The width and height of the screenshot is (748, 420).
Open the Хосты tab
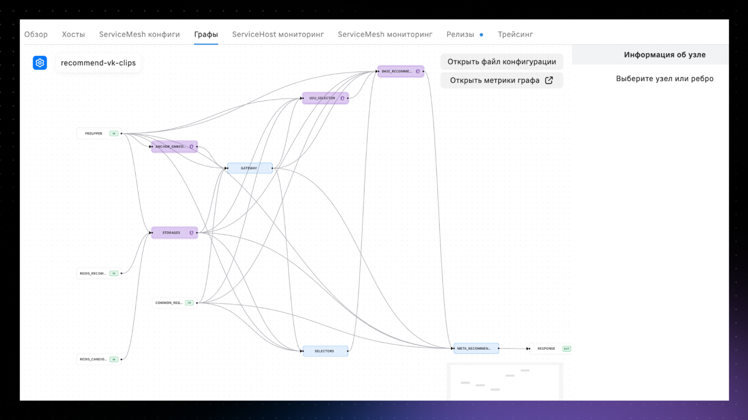[x=73, y=34]
